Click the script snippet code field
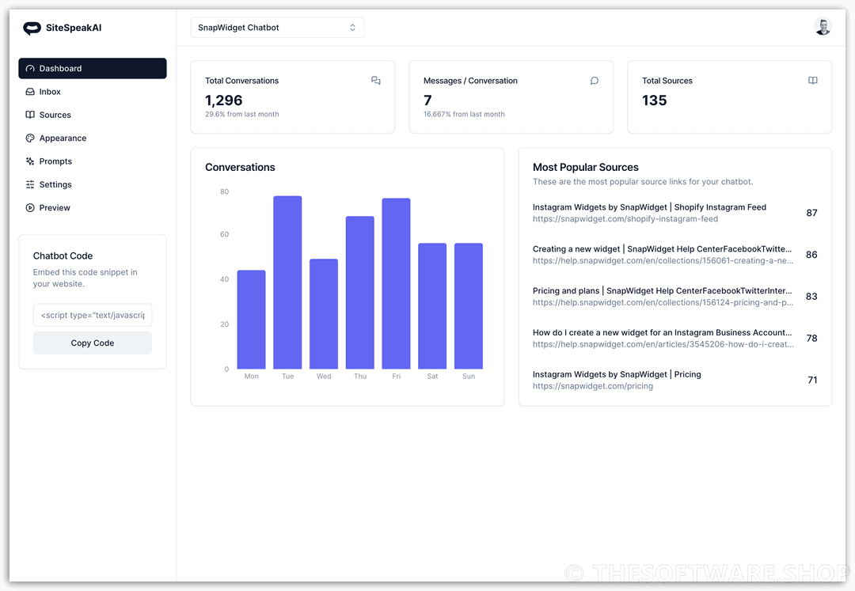Viewport: 855px width, 591px height. (93, 316)
